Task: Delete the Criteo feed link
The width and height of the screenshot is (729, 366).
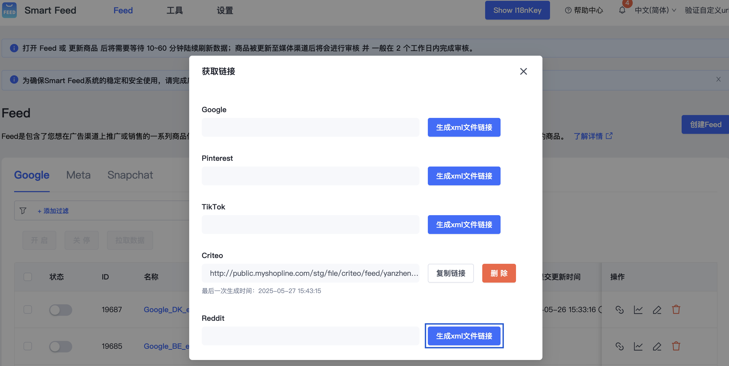Action: [499, 273]
